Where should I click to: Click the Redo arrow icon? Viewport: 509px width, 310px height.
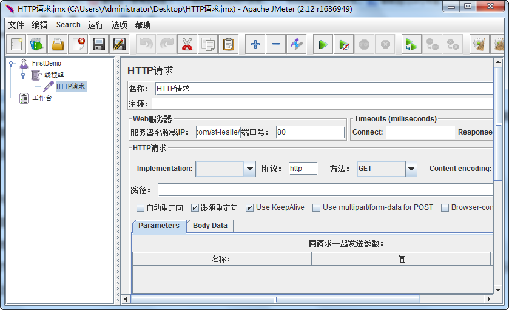[x=166, y=44]
